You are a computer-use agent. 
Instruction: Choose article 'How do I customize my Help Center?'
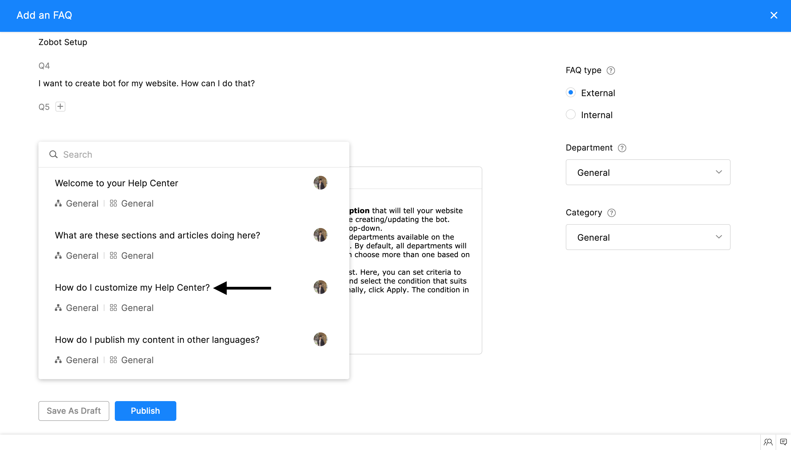pos(132,288)
